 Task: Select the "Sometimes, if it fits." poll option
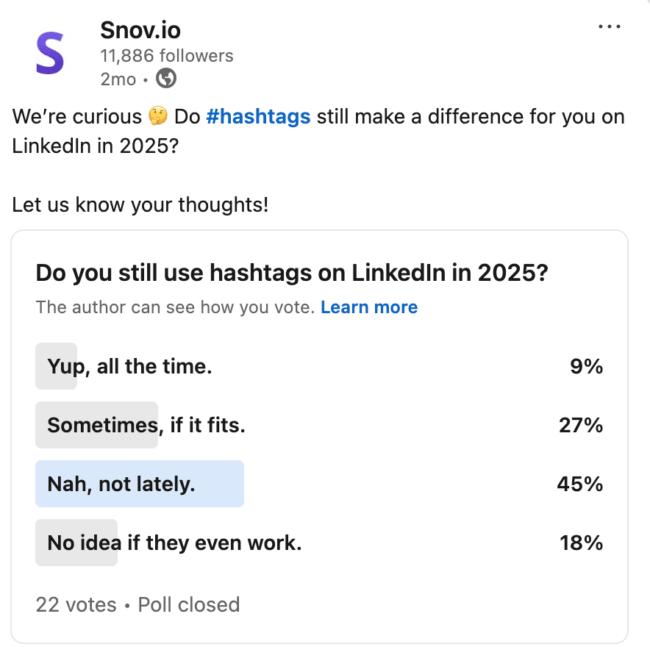click(x=146, y=425)
